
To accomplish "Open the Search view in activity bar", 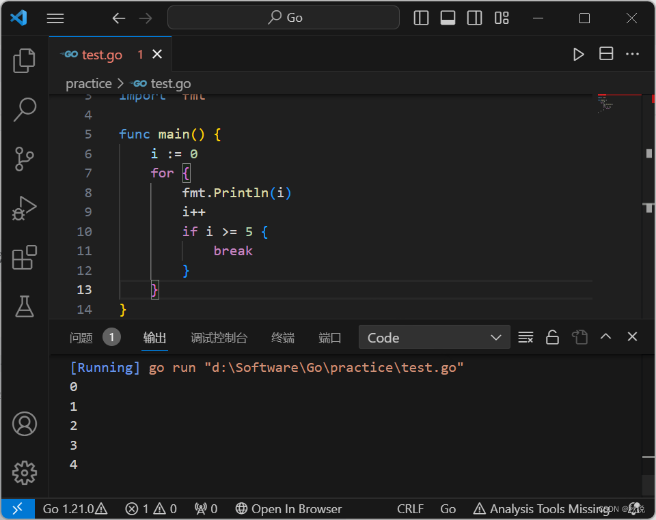I will [x=25, y=109].
